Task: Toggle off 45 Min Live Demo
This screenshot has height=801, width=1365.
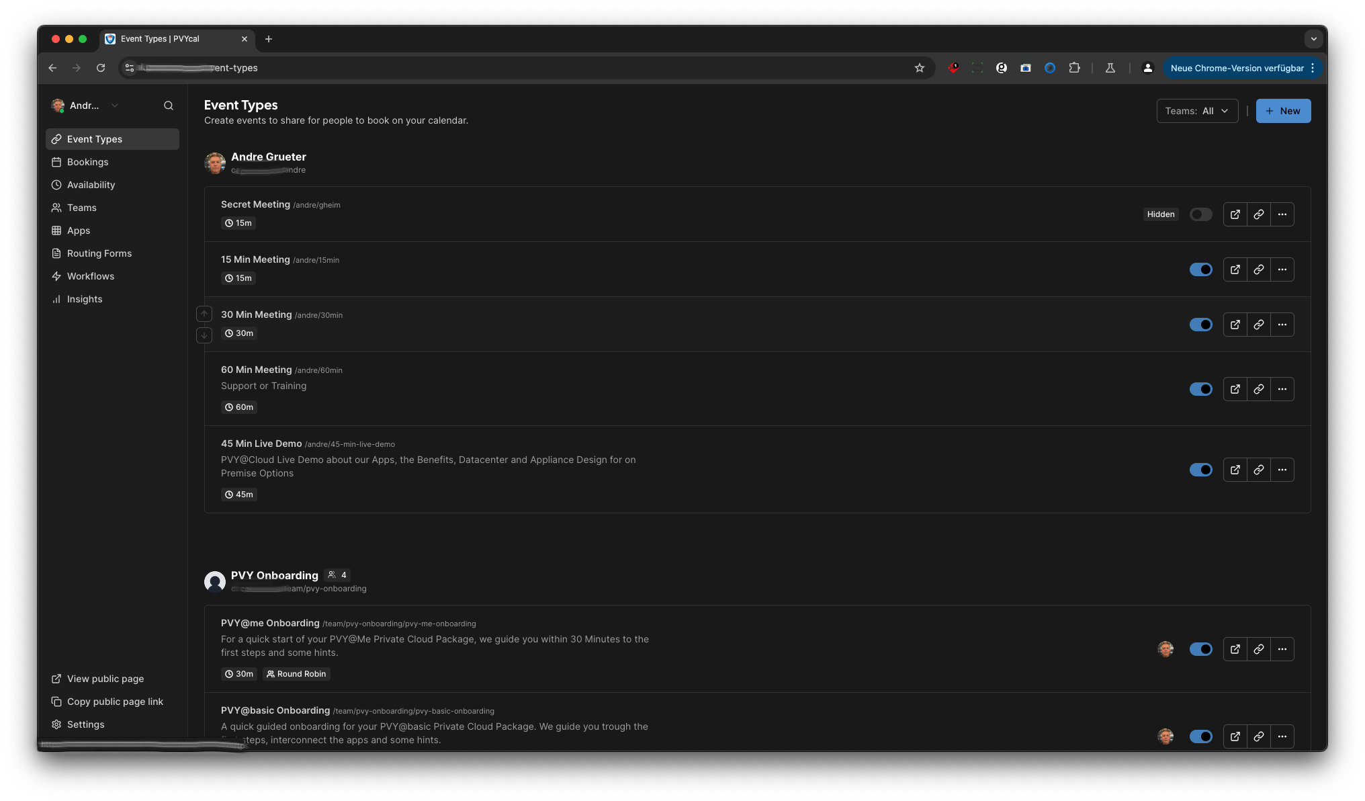Action: pos(1200,470)
